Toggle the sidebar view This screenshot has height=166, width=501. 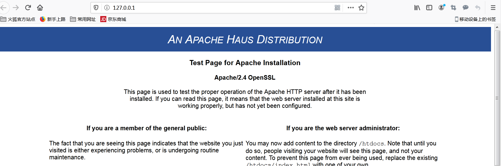(x=429, y=8)
